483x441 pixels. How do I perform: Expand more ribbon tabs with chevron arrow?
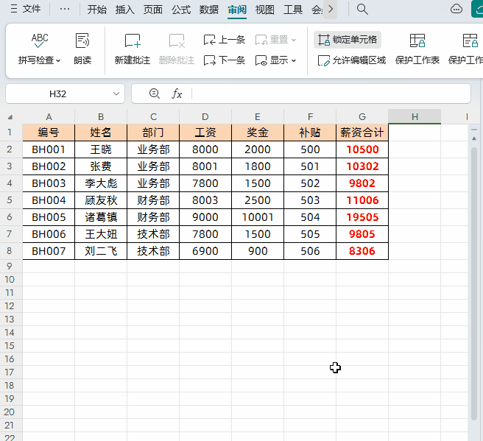pos(330,10)
